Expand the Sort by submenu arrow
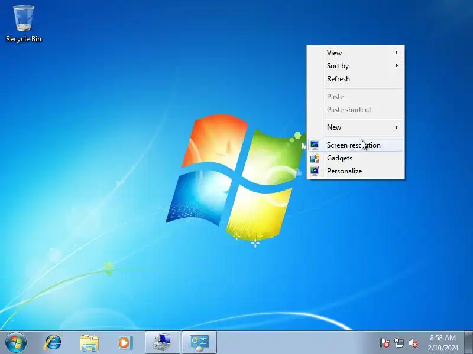 [397, 66]
